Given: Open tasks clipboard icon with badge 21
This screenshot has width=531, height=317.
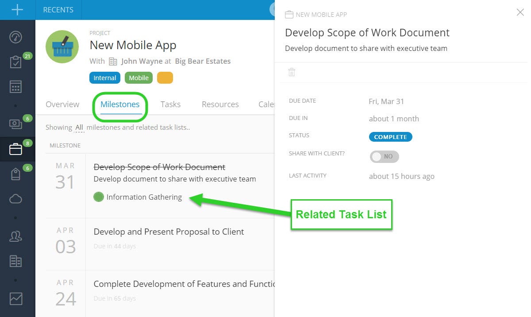Looking at the screenshot, I should (16, 62).
